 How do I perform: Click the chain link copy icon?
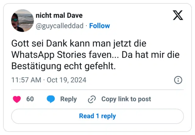pyautogui.click(x=92, y=99)
